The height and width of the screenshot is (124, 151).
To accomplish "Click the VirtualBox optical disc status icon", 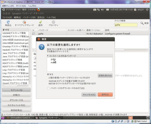I will (x=116, y=121).
